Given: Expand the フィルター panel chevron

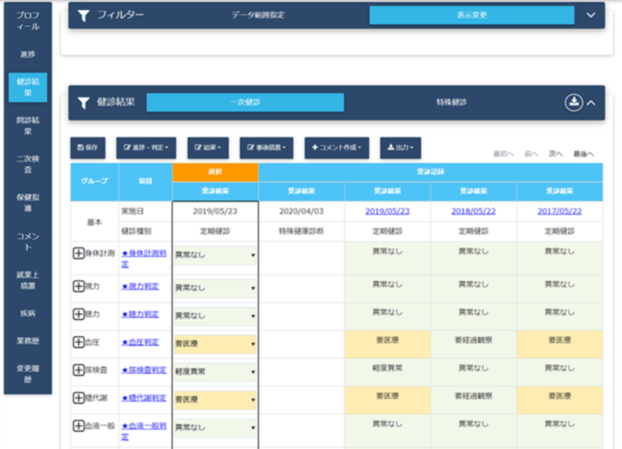Looking at the screenshot, I should coord(591,15).
